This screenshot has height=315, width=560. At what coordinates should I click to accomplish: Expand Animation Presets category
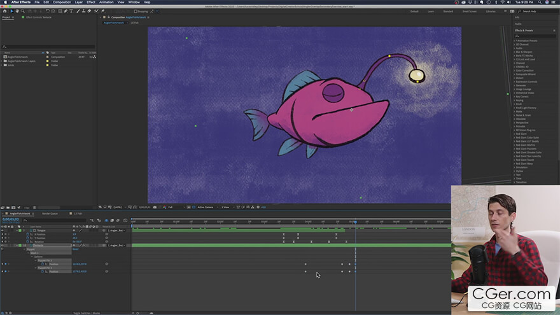(515, 41)
